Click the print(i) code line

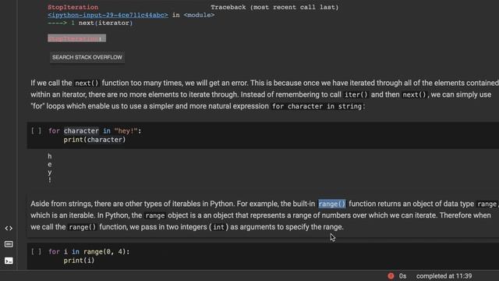point(79,260)
